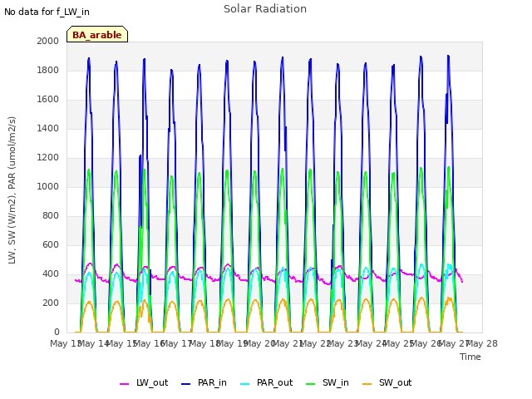Click the 400 y-axis tick label

(51, 273)
